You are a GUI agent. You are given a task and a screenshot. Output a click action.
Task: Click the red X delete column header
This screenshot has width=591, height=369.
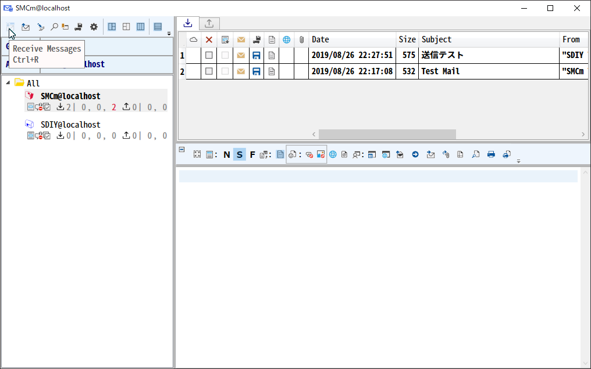pos(209,39)
